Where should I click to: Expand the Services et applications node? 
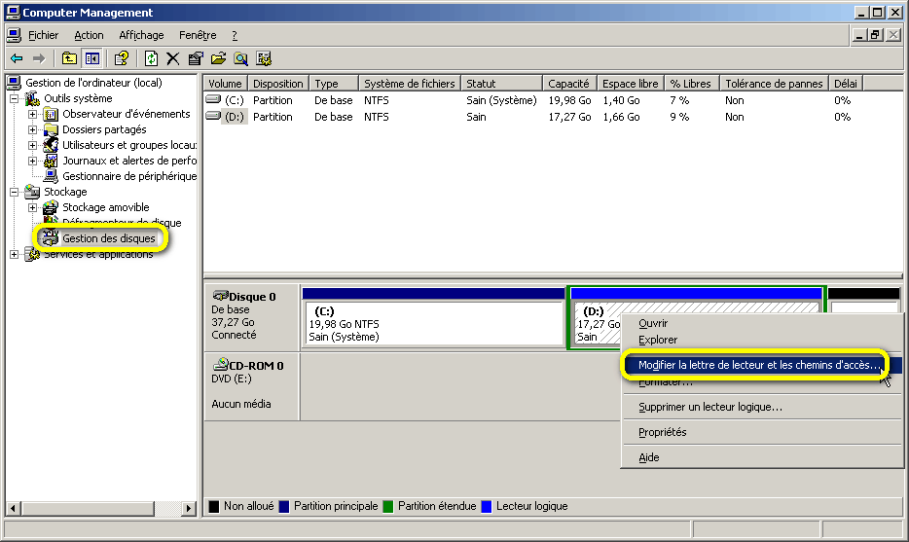coord(14,255)
